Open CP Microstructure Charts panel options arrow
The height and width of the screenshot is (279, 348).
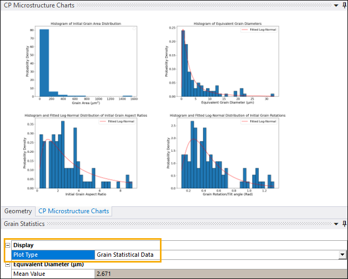[336, 5]
